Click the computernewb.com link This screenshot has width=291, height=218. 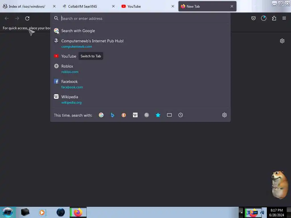[x=77, y=47]
